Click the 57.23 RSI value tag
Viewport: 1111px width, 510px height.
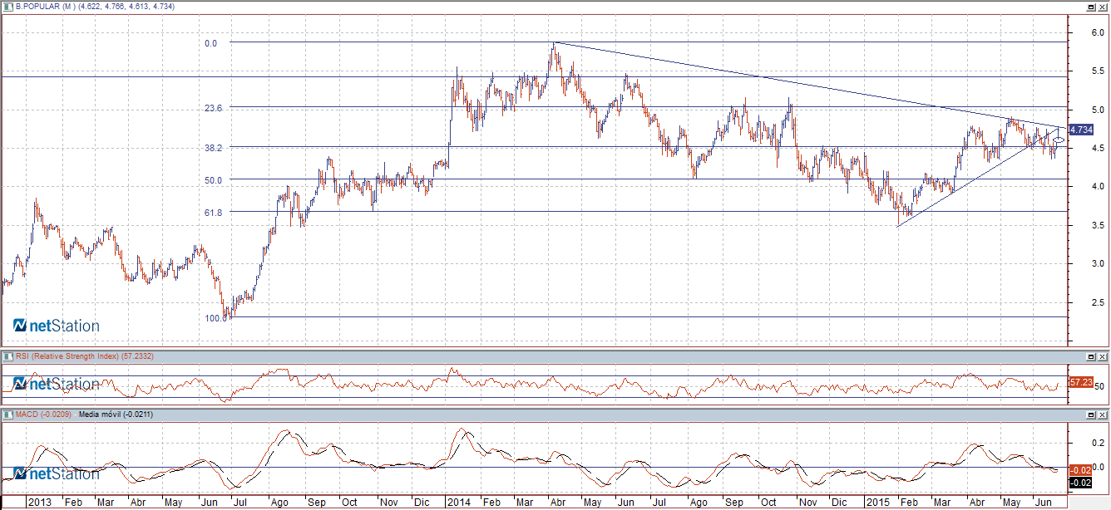click(1080, 382)
